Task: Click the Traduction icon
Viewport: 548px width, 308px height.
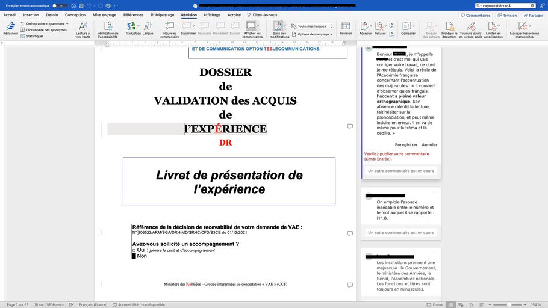Action: coord(131,26)
